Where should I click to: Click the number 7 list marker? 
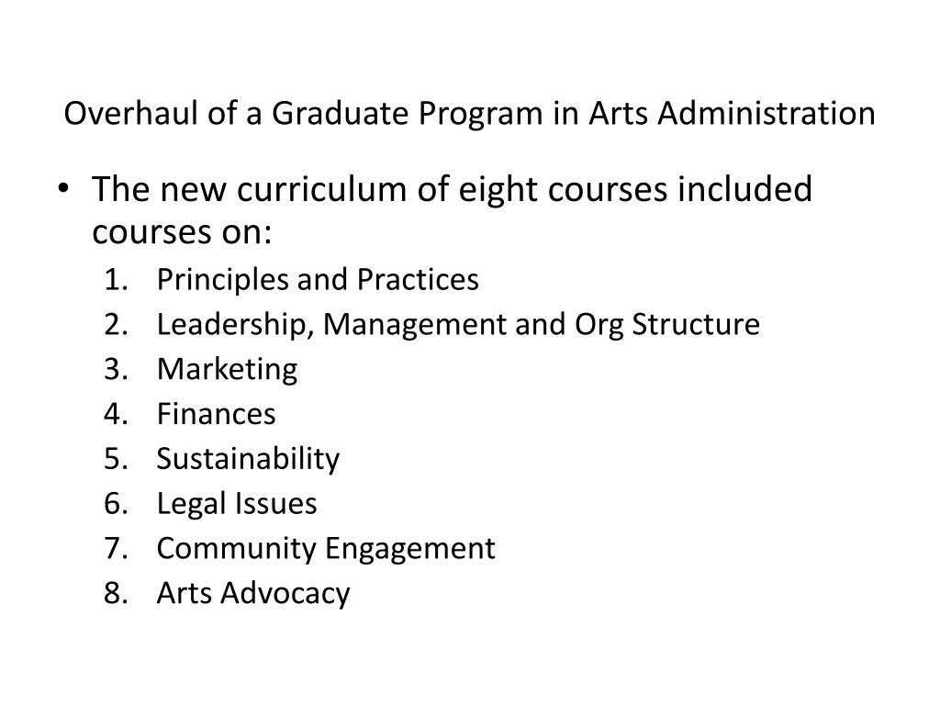[117, 549]
